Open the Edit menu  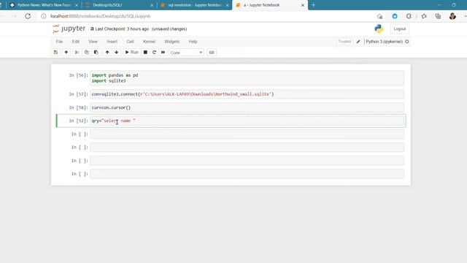click(x=76, y=42)
